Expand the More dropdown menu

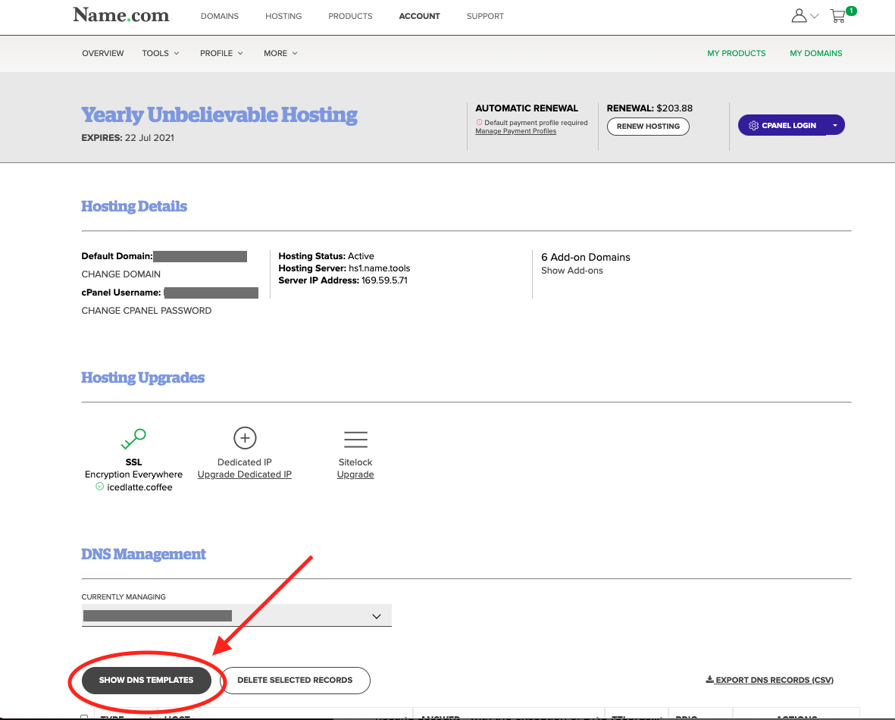click(281, 53)
